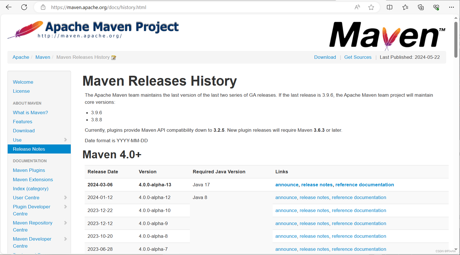Open the browser ellipsis menu
Viewport: 460px width, 255px height.
[x=451, y=7]
